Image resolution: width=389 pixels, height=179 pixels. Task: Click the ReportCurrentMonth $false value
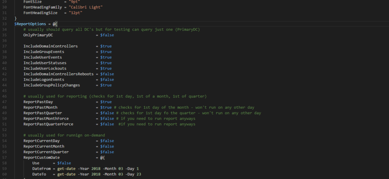click(x=107, y=147)
